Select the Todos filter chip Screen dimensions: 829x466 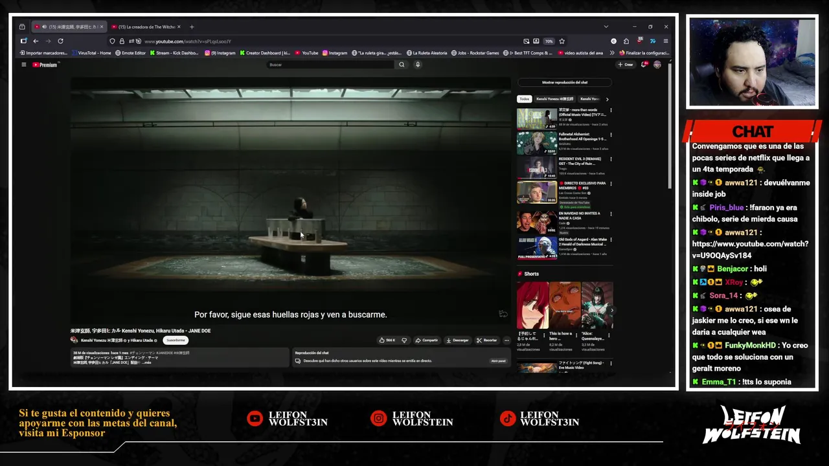(x=524, y=99)
